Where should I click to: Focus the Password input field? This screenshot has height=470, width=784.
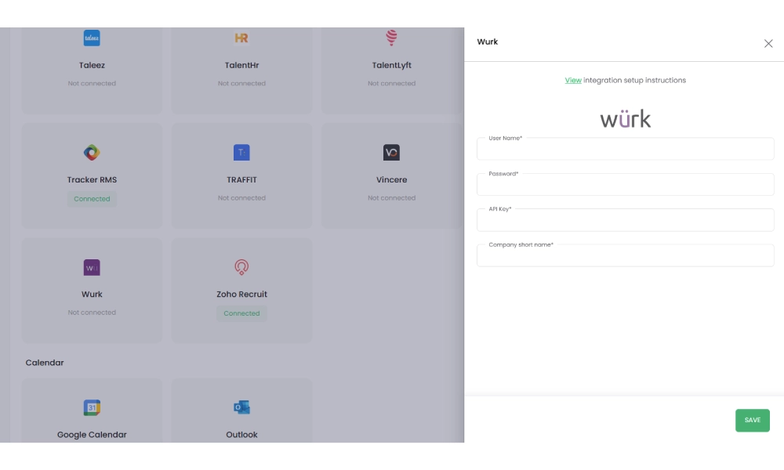click(626, 184)
